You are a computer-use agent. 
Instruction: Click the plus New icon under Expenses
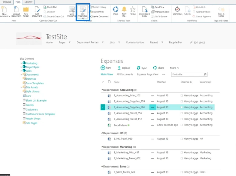(103, 68)
